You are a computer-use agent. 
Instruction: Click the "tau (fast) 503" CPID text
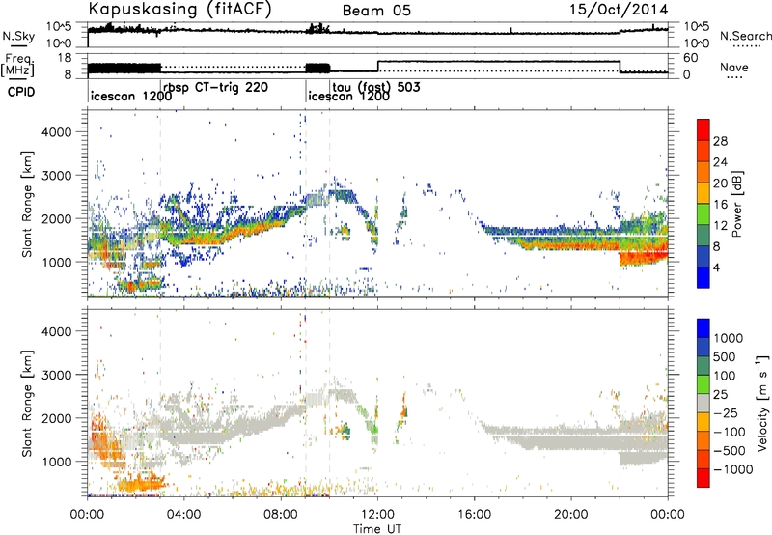(376, 87)
